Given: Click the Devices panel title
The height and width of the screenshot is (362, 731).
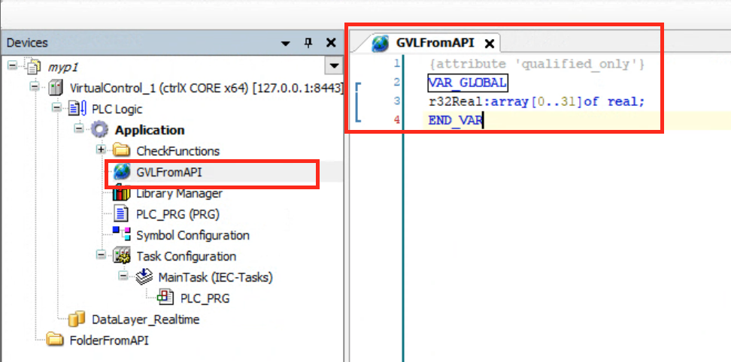Looking at the screenshot, I should pos(27,43).
